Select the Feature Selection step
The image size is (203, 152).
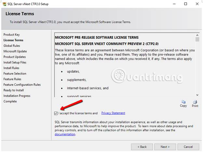(15, 74)
